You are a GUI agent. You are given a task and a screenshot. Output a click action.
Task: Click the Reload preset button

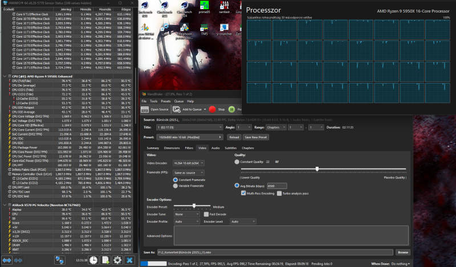tap(234, 137)
